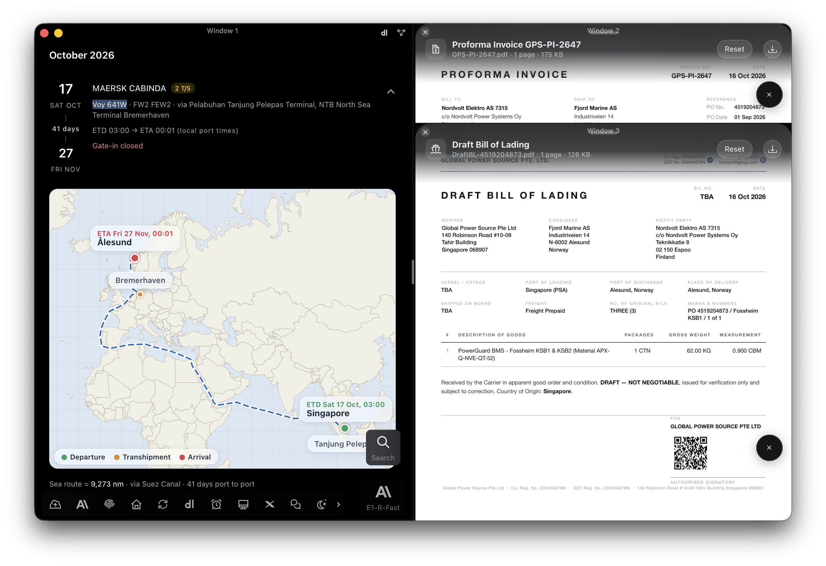The image size is (826, 566).
Task: Click the black round X button in Window 2
Action: (x=769, y=95)
